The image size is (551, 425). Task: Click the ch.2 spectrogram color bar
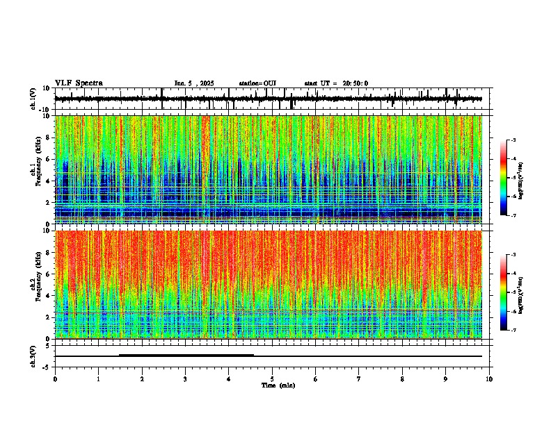pos(504,292)
